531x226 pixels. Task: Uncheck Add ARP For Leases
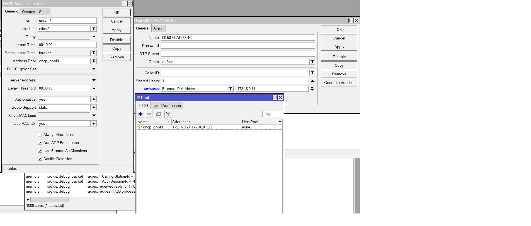[40, 143]
